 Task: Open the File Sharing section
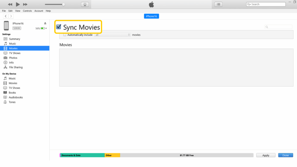(x=16, y=67)
